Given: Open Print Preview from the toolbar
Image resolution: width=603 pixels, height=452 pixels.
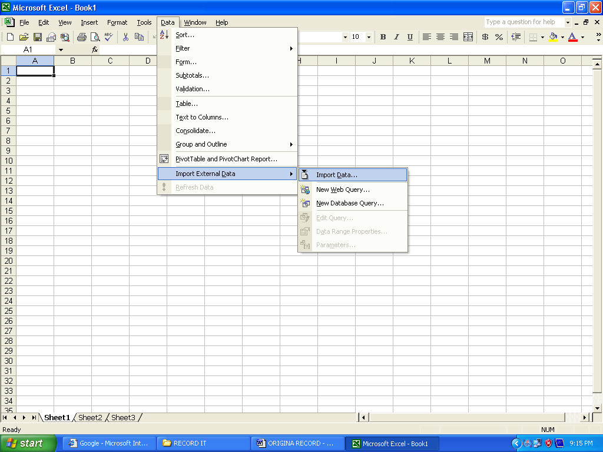Looking at the screenshot, I should pos(95,37).
